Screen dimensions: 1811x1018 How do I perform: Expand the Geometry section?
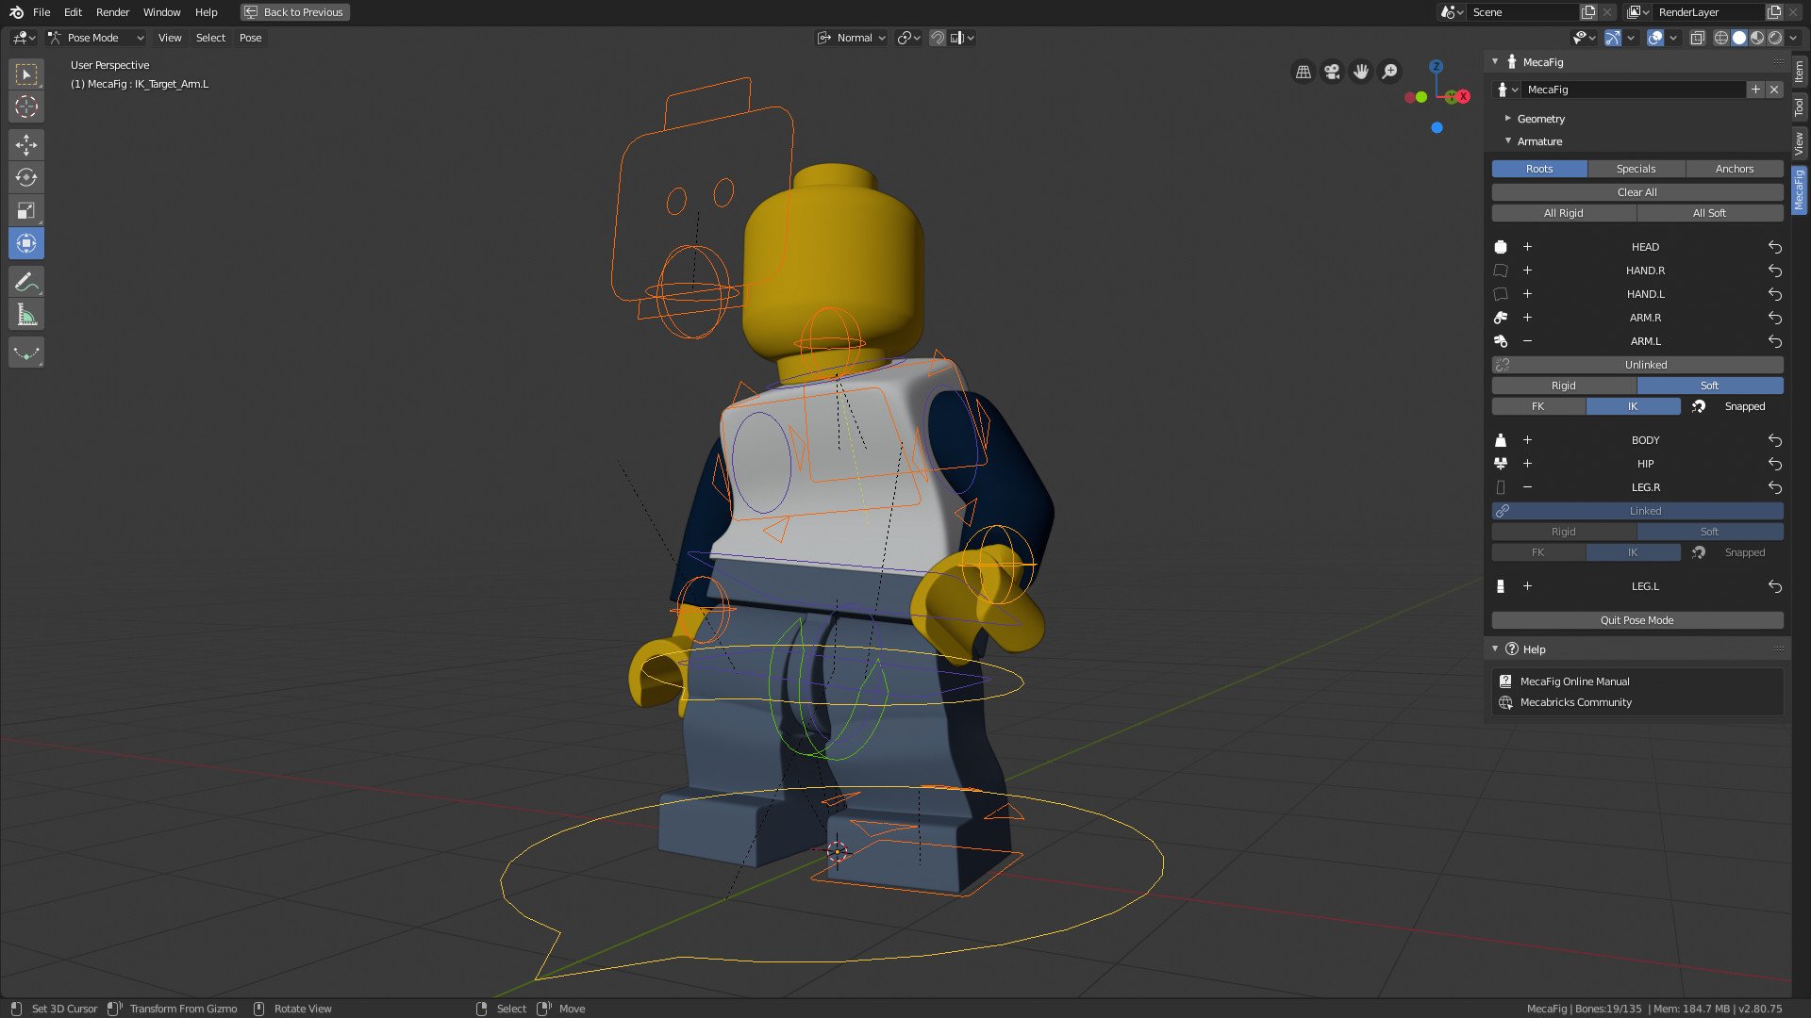click(1540, 119)
